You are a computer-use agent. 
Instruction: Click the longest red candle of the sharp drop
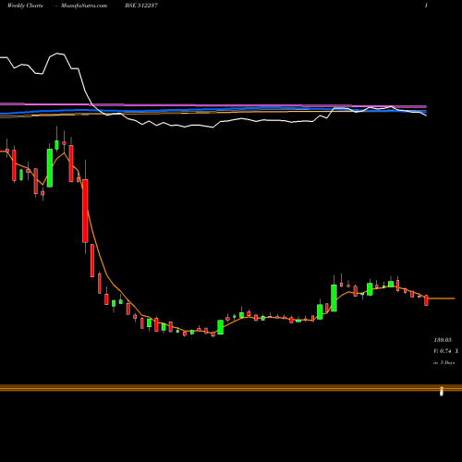click(85, 211)
